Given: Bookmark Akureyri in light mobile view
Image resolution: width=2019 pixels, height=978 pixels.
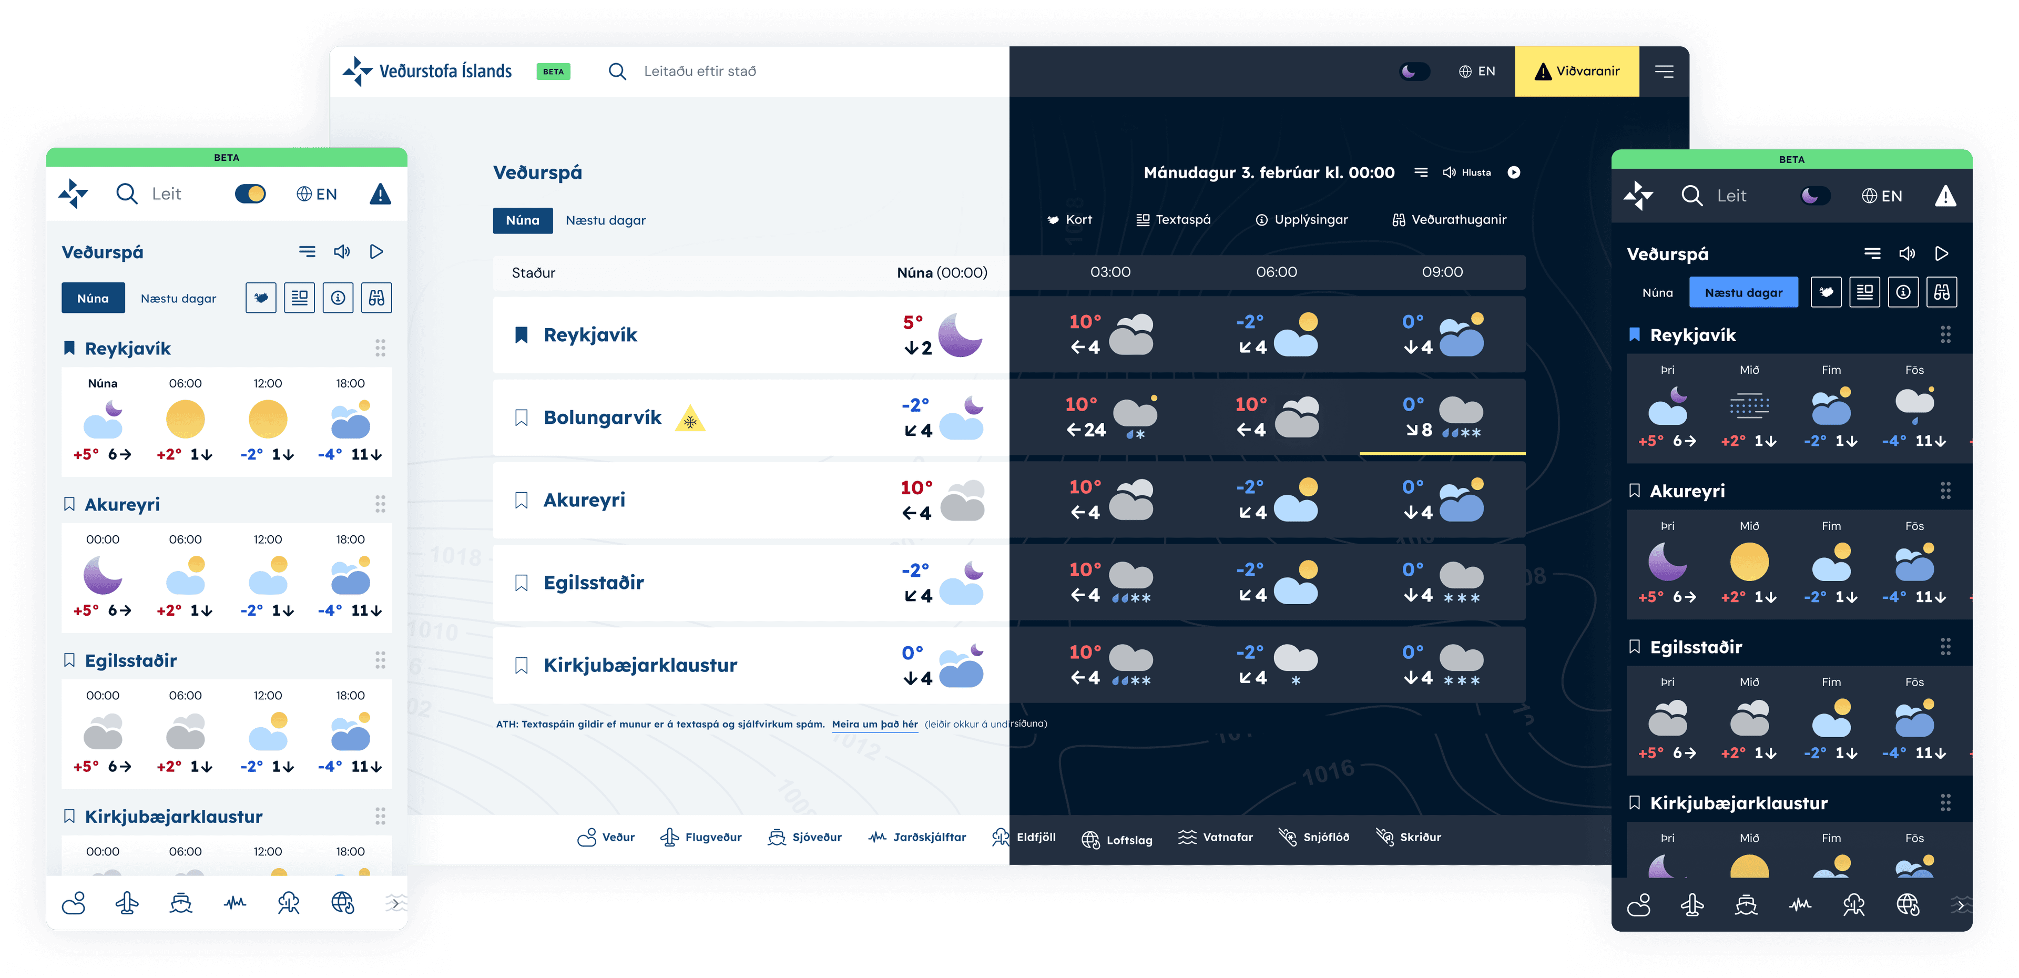Looking at the screenshot, I should click(x=69, y=504).
